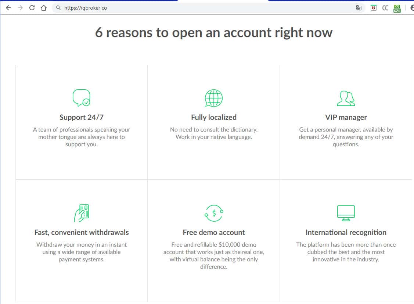This screenshot has width=414, height=304.
Task: Click the Free demo account dollar icon
Action: [214, 213]
